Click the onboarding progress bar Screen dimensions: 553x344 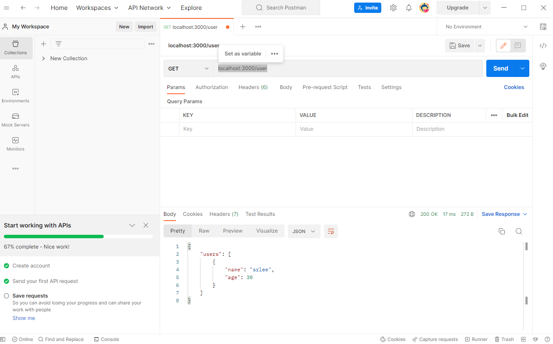pyautogui.click(x=78, y=236)
